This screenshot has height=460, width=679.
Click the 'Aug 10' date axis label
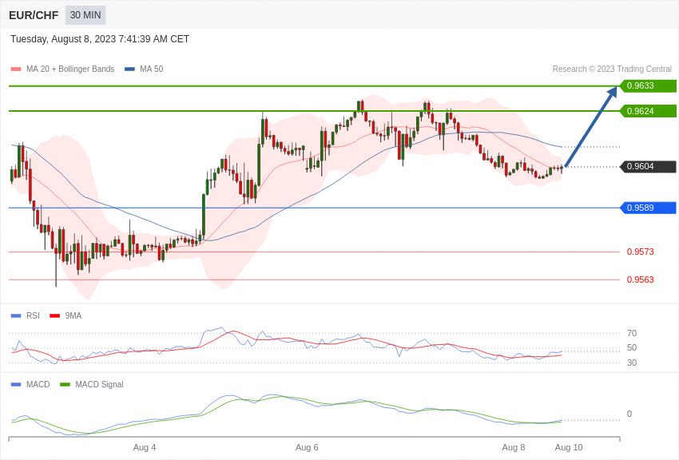pos(569,447)
